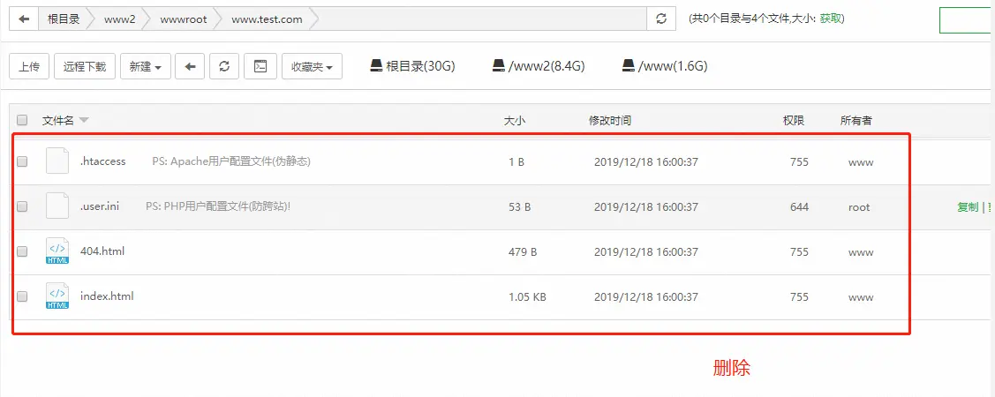Click the index.html file icon
Viewport: 995px width, 397px height.
[57, 296]
